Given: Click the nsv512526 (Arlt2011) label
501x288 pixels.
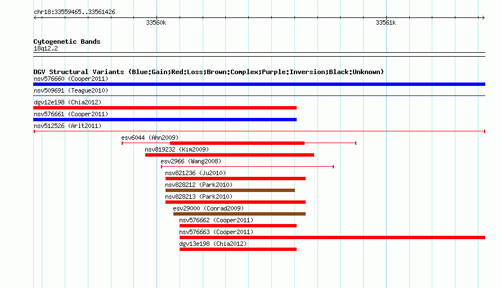Looking at the screenshot, I should click(x=68, y=126).
